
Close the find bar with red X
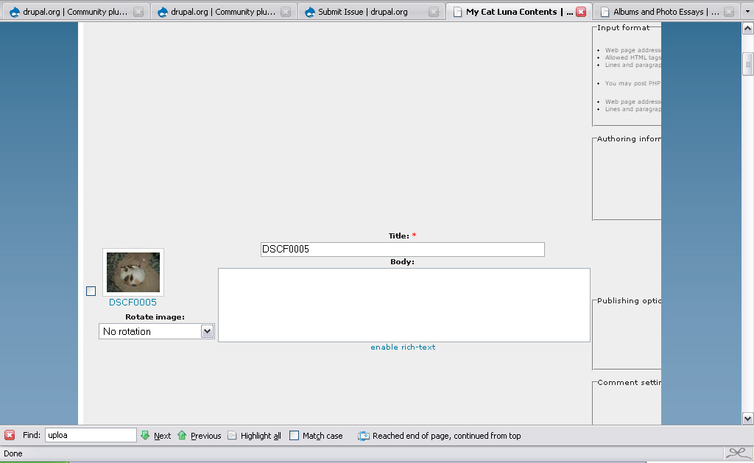pos(9,435)
